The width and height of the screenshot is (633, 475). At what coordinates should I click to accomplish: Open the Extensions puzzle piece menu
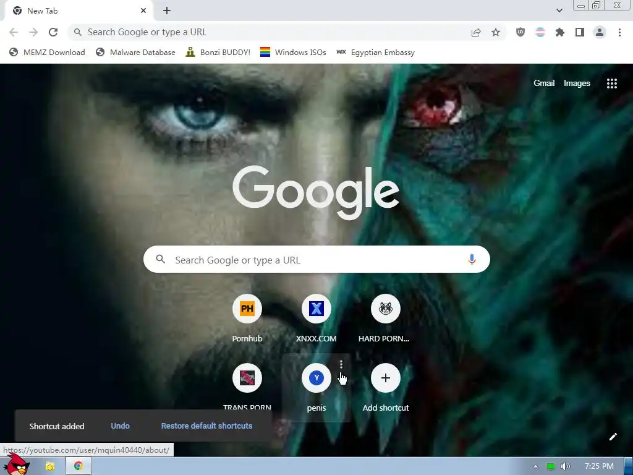tap(560, 32)
